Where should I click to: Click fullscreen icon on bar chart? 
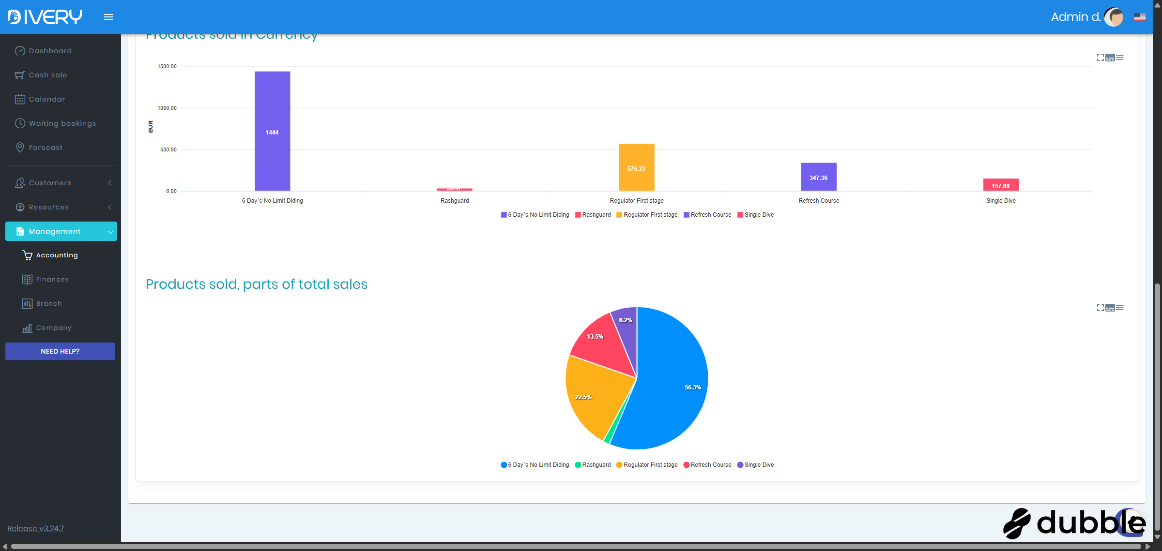1100,58
